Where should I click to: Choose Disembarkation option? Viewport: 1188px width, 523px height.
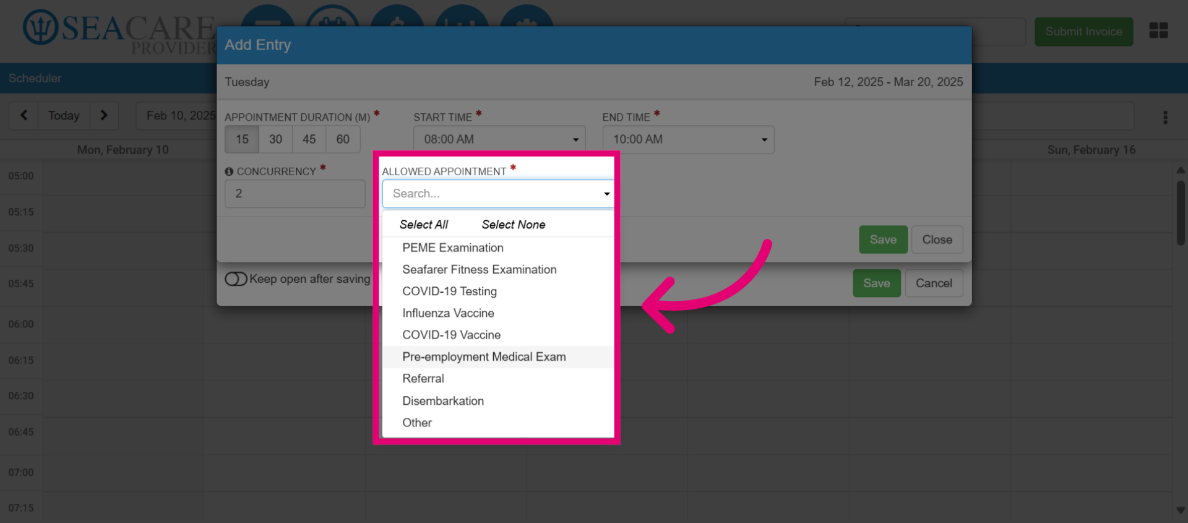(498, 400)
